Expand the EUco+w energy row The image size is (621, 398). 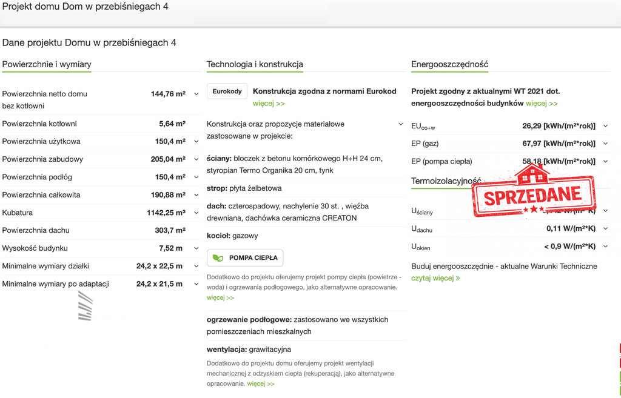tap(510, 126)
